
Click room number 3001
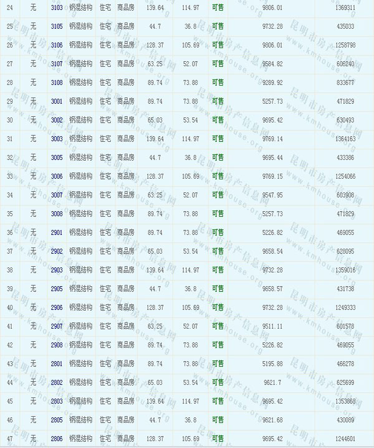[x=56, y=101]
